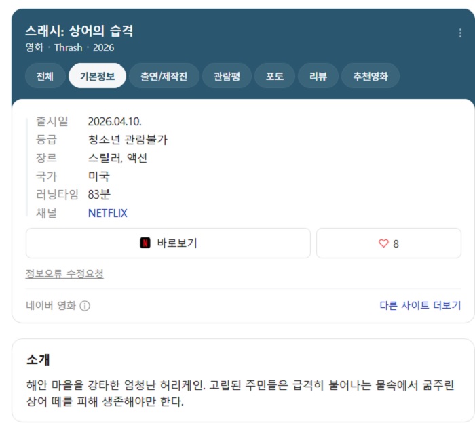
Task: Open the three-dot more options menu
Action: point(461,33)
